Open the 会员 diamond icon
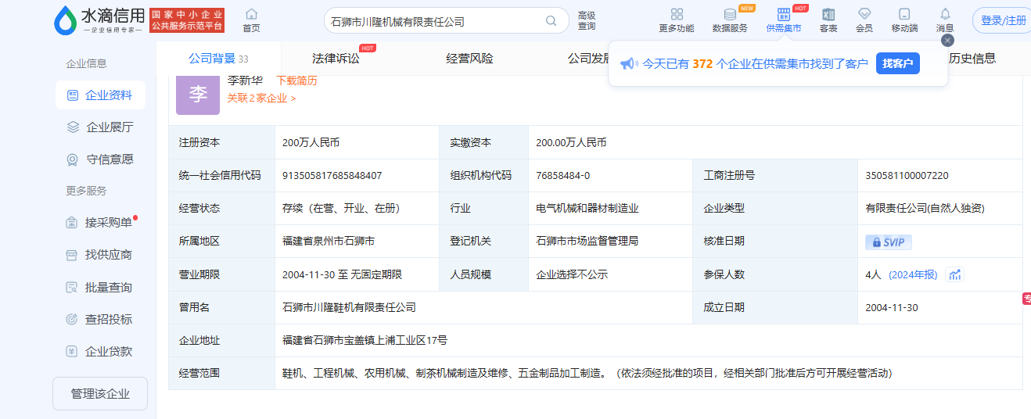The height and width of the screenshot is (419, 1031). point(864,15)
